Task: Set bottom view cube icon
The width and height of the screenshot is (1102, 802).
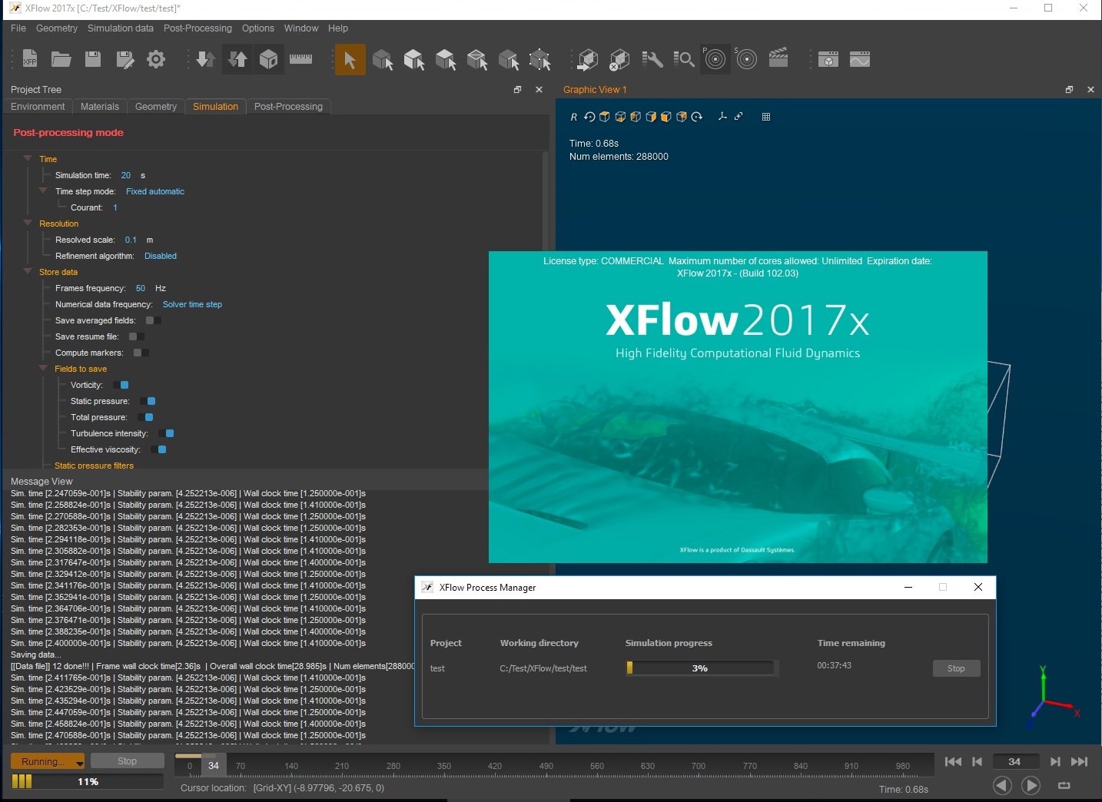Action: pos(620,117)
